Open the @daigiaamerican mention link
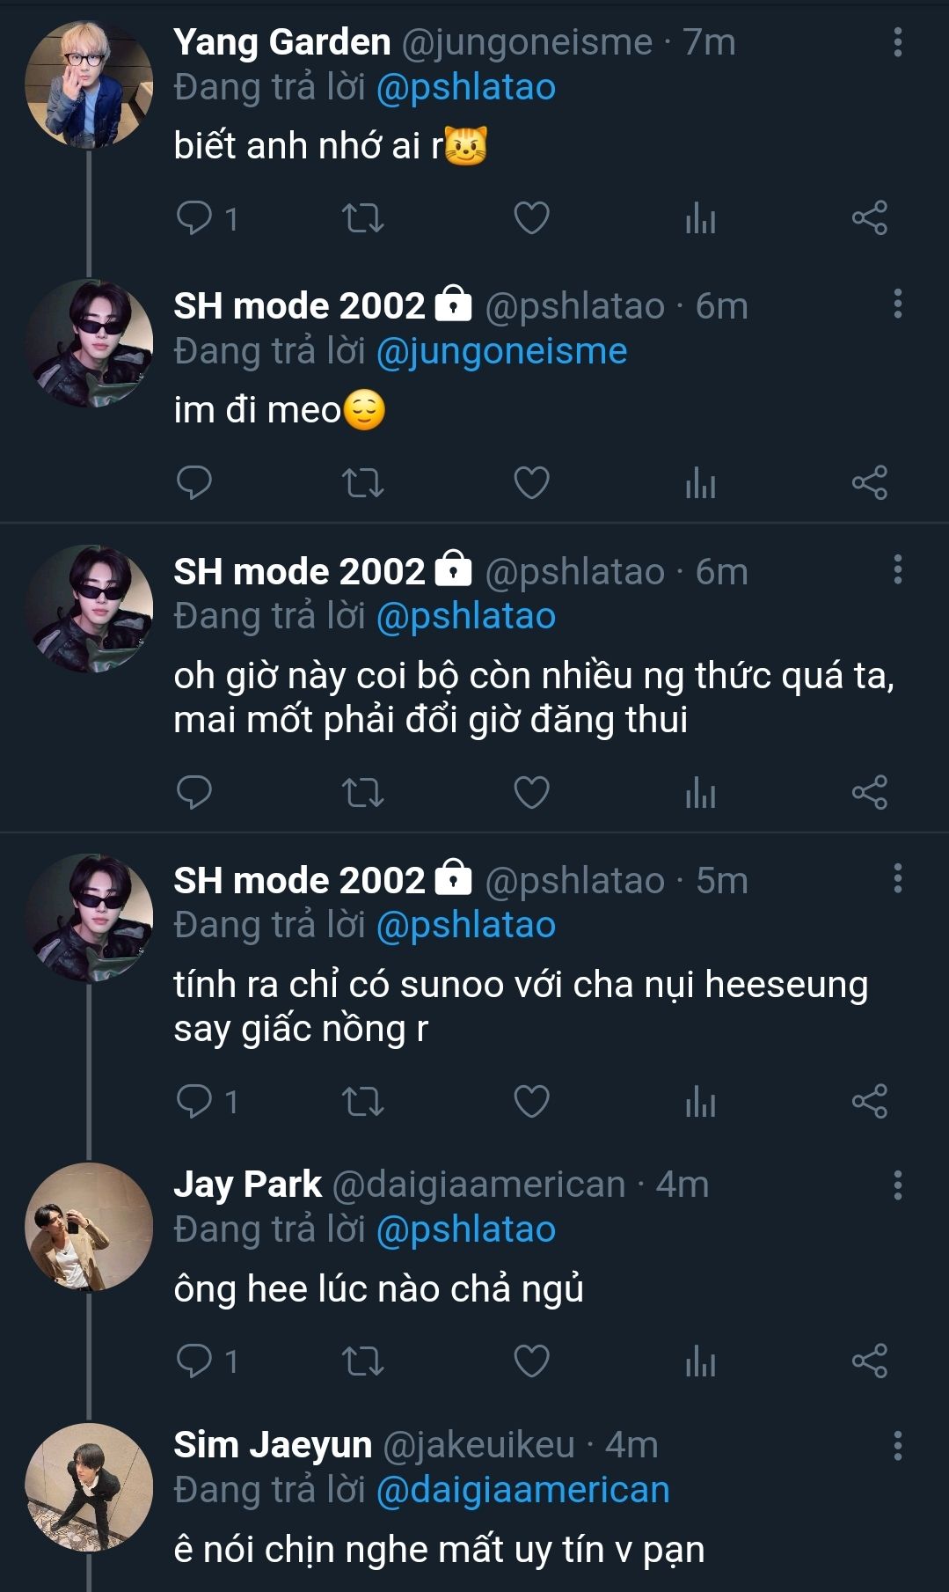 [x=522, y=1490]
